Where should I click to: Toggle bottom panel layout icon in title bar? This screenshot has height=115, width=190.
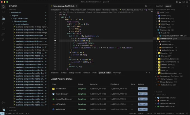180,2
